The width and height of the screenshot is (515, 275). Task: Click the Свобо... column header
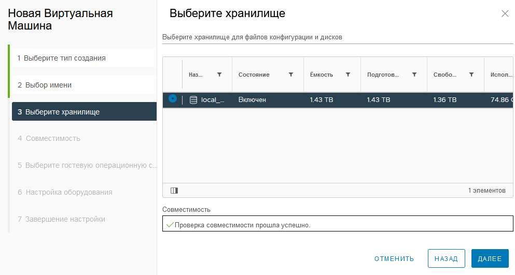[x=444, y=75]
